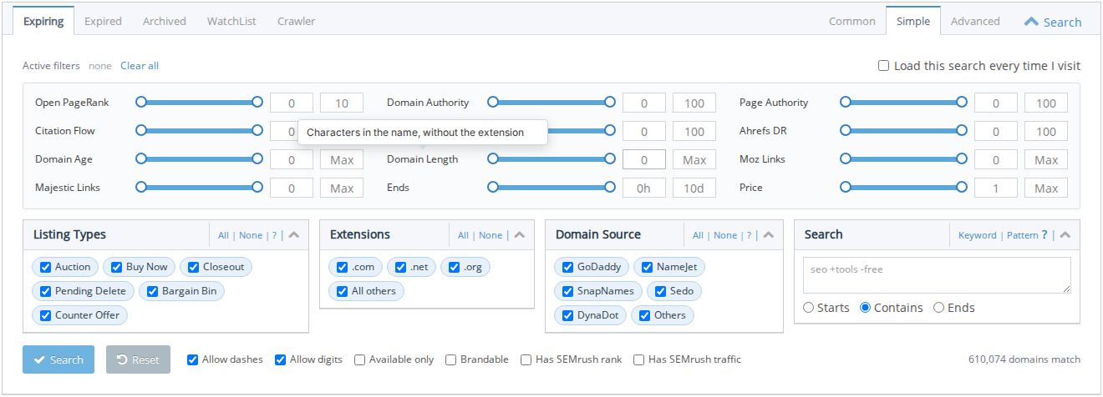Screen dimensions: 1103x397
Task: Click the Reset button
Action: (x=138, y=359)
